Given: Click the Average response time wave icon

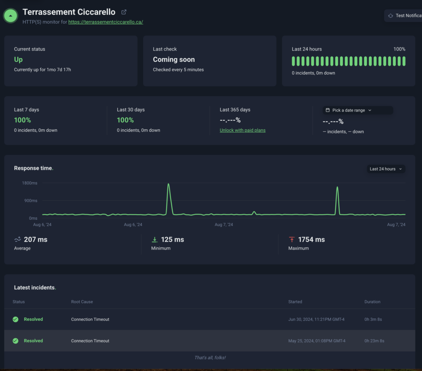Looking at the screenshot, I should pyautogui.click(x=18, y=240).
